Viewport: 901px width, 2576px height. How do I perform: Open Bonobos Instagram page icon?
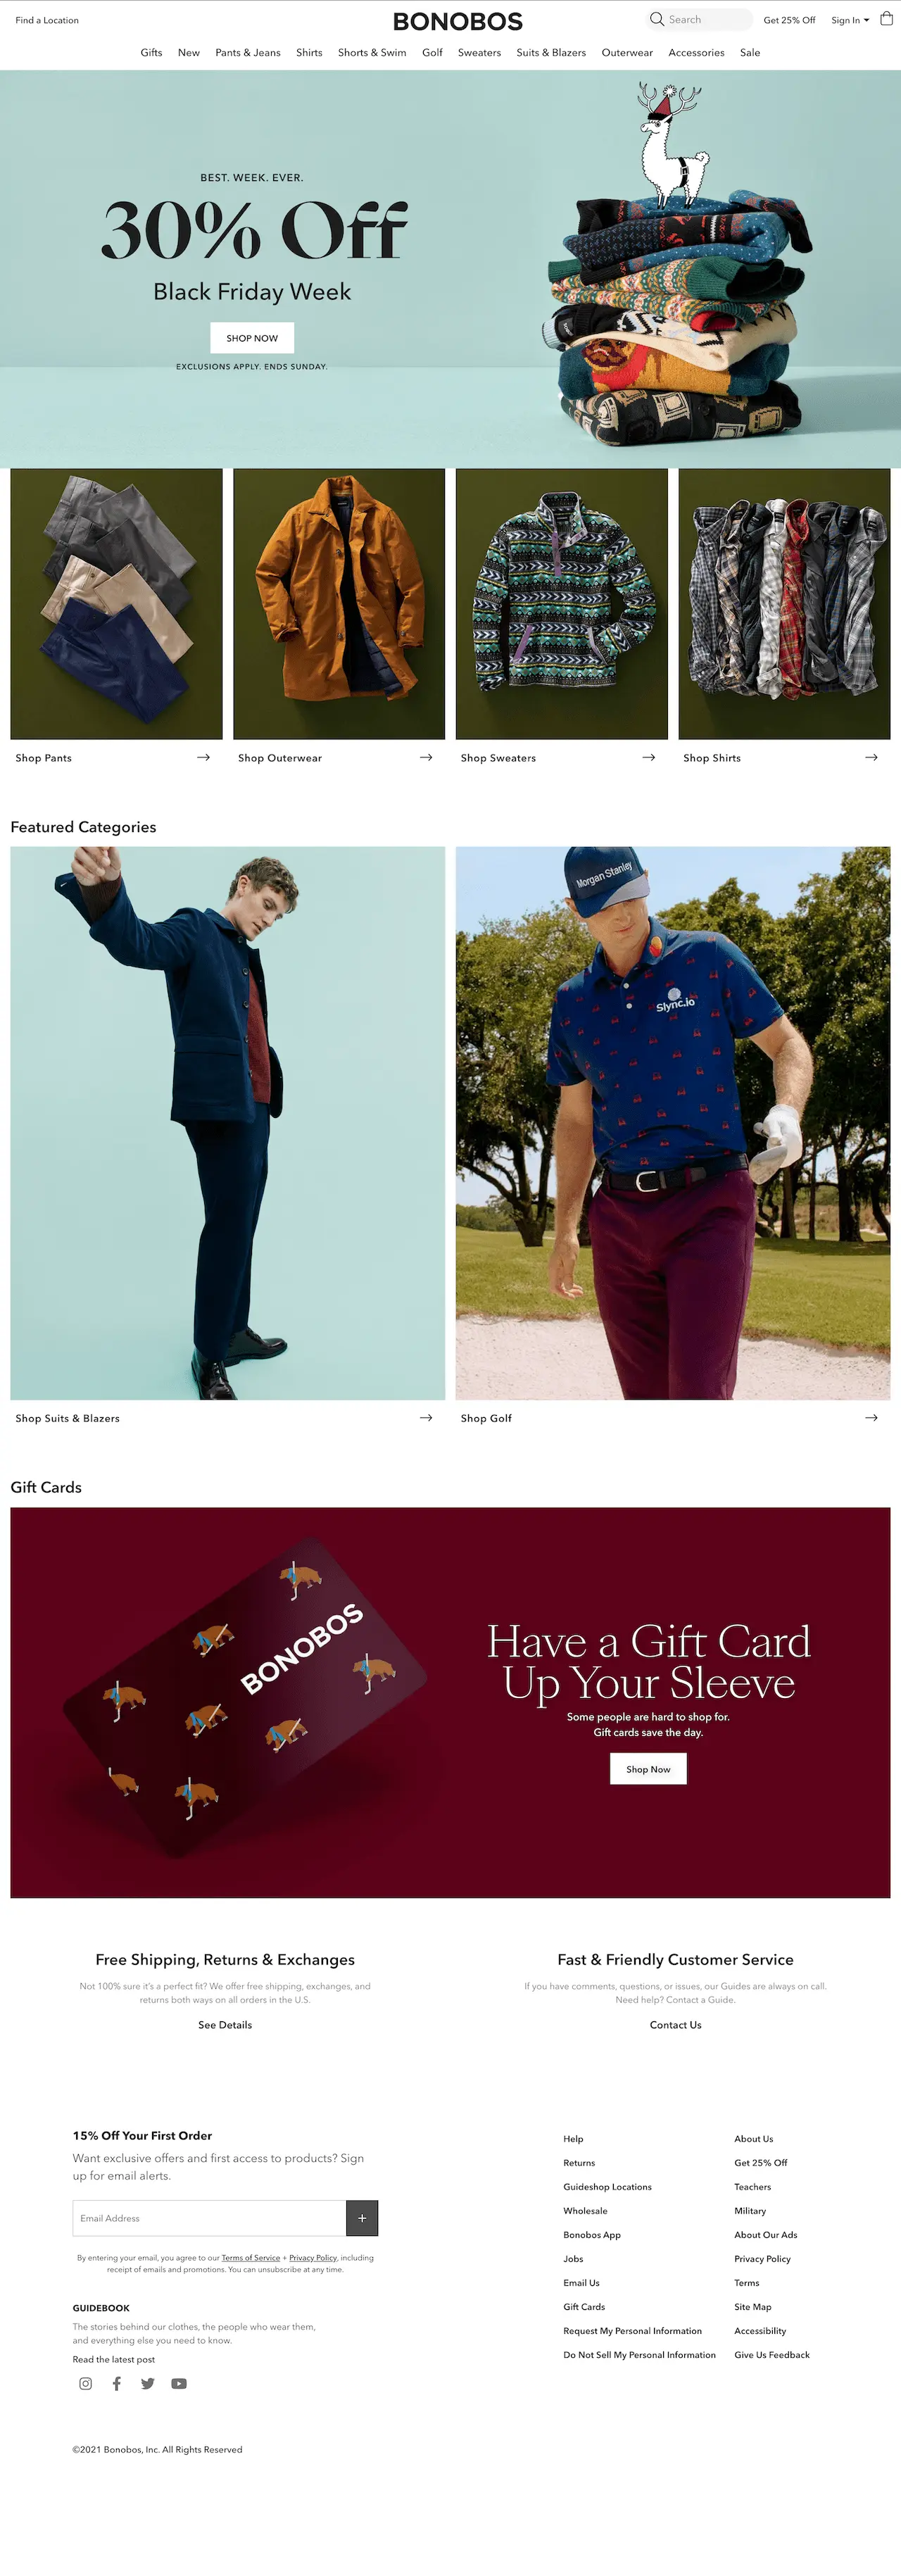tap(86, 2383)
